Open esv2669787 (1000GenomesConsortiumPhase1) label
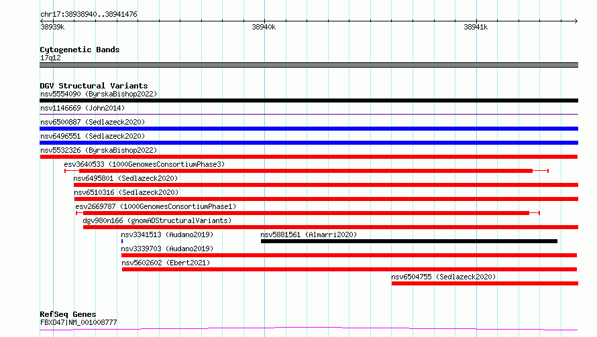The height and width of the screenshot is (337, 597). [x=156, y=206]
